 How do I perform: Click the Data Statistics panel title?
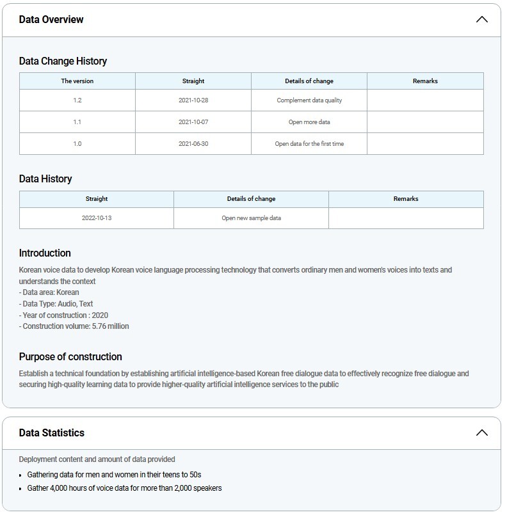click(x=52, y=433)
